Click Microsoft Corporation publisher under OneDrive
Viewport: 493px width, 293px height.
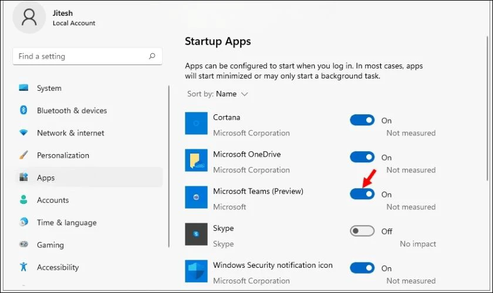coord(252,170)
